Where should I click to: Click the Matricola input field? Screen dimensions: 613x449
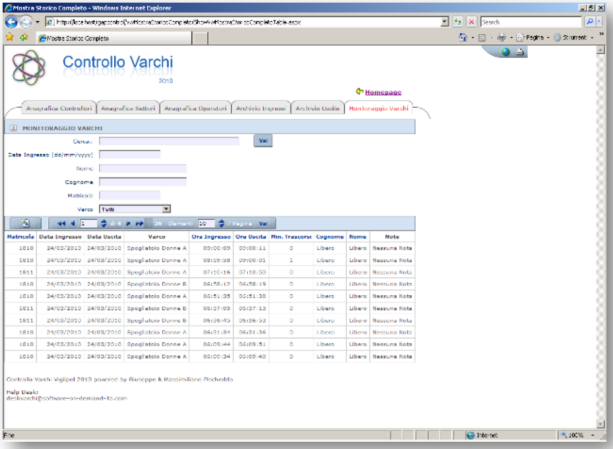(130, 195)
